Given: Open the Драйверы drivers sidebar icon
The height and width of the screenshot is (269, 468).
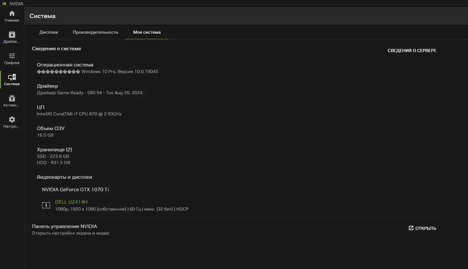Looking at the screenshot, I should coord(12,35).
